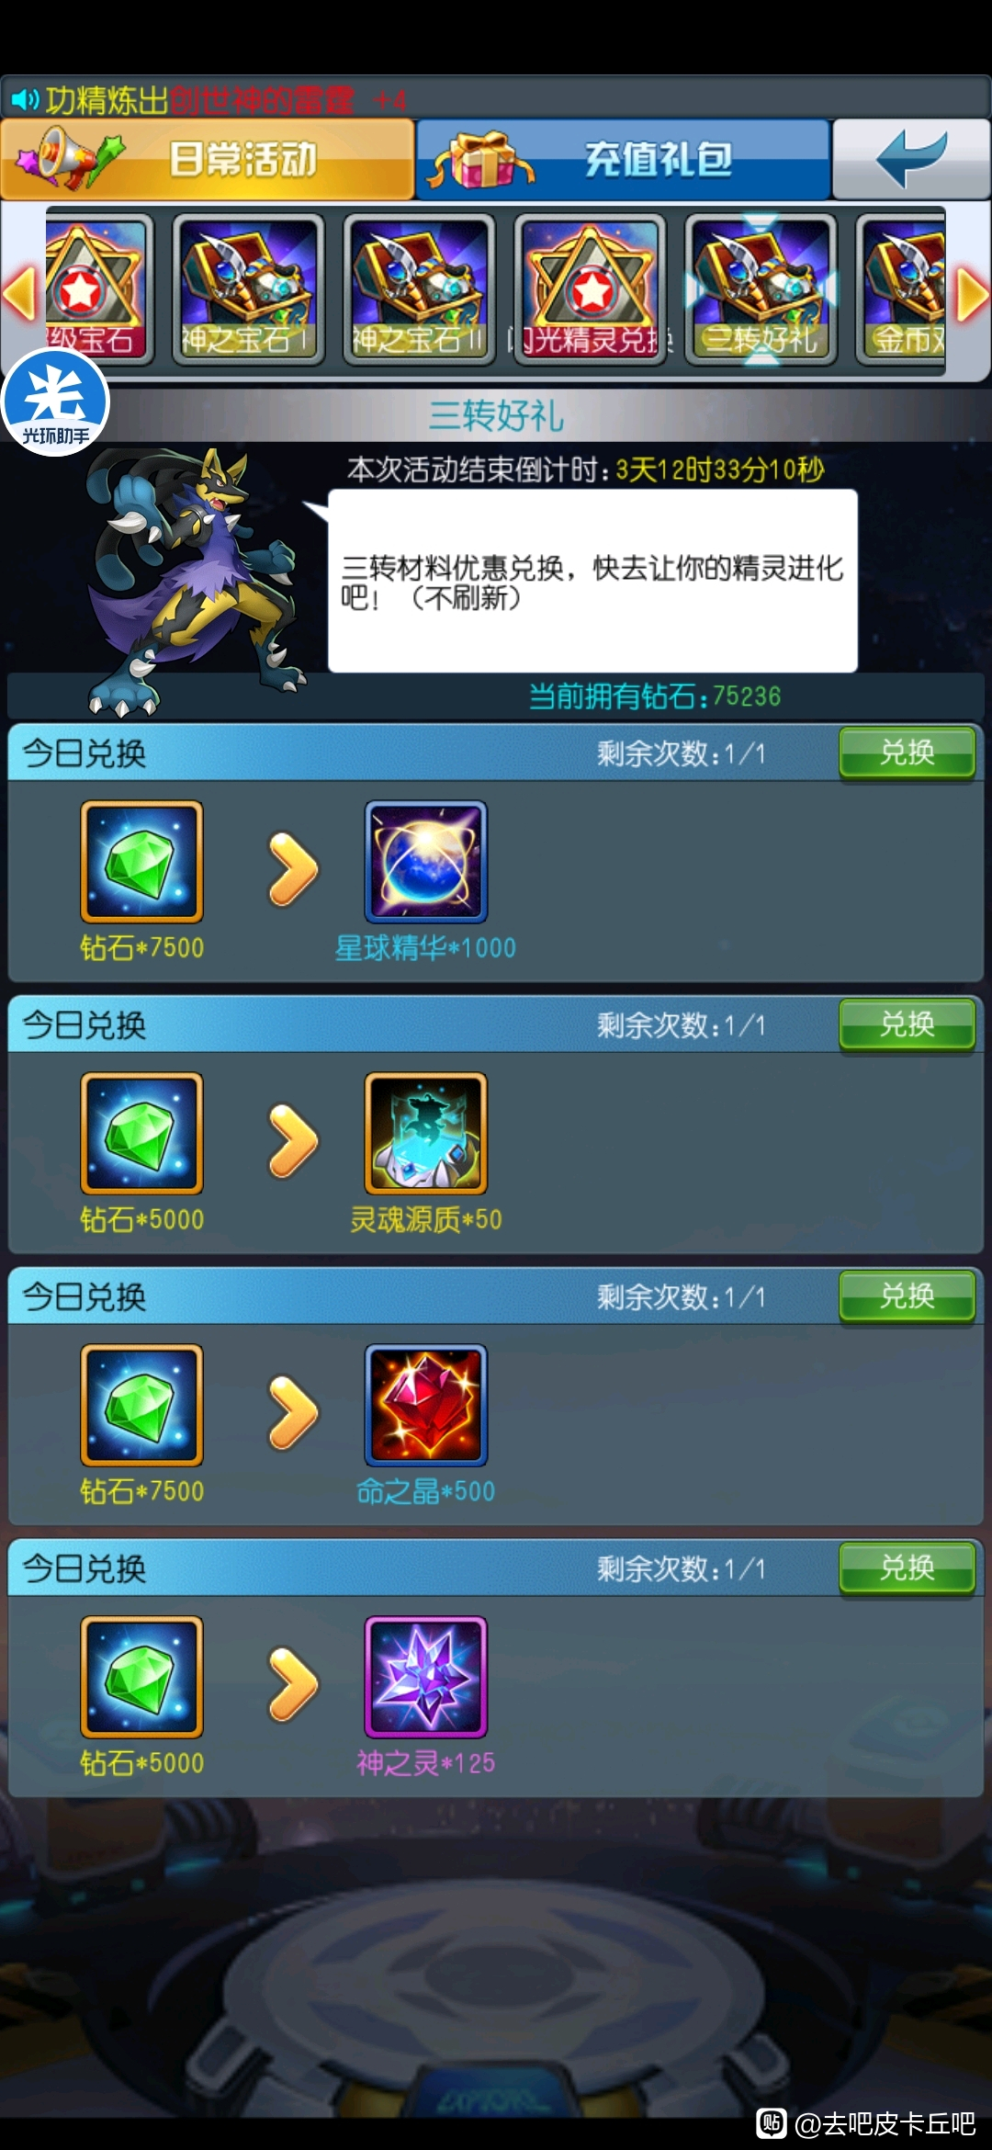Screen dimensions: 992x2150
Task: Select the 神之宝石 I chest icon
Action: tap(248, 289)
